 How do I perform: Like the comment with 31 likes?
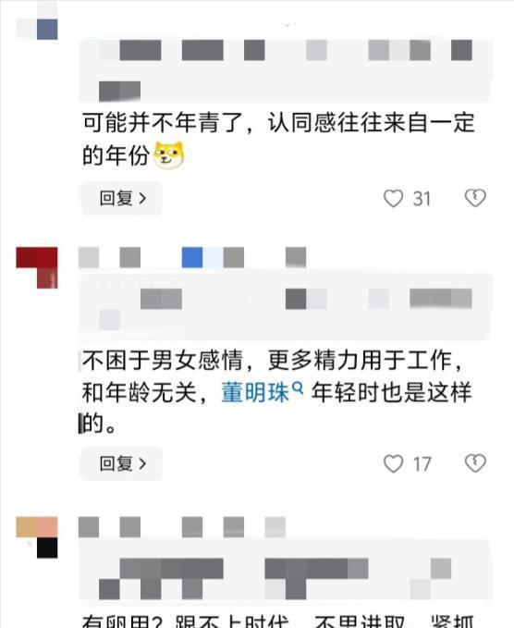(x=393, y=198)
